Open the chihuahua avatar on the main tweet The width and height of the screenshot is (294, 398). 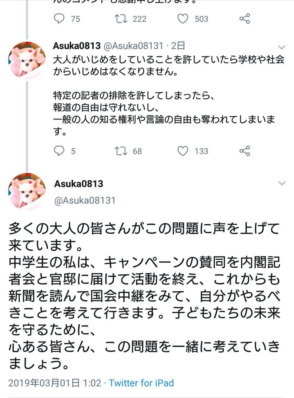point(27,191)
